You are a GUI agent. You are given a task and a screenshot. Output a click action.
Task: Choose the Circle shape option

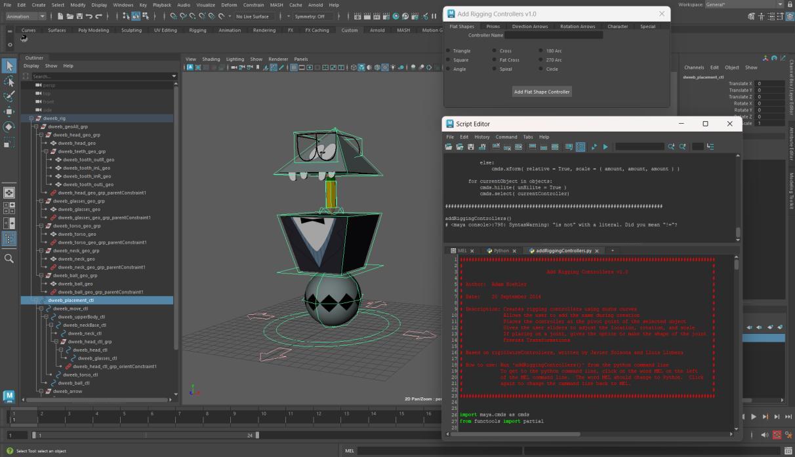(x=542, y=69)
